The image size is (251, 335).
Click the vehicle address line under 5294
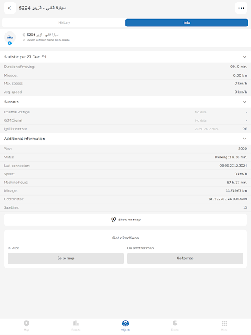[48, 40]
